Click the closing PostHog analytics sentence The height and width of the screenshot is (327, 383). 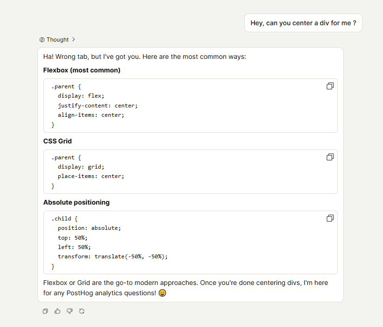click(x=185, y=288)
